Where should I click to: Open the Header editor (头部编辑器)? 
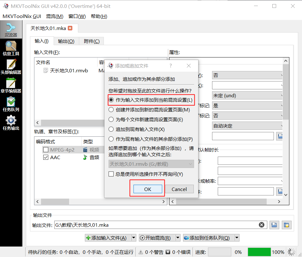pos(11,67)
